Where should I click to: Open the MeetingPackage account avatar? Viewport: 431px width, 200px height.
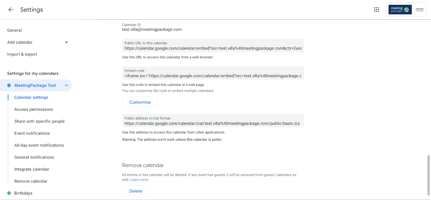pos(406,10)
